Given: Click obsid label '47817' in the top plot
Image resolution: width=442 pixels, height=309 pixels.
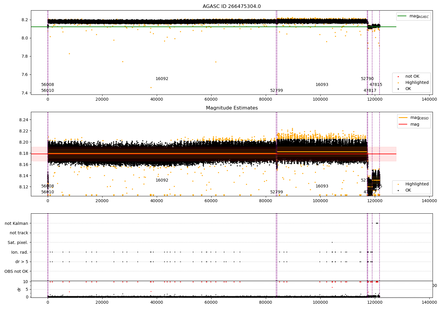Looking at the screenshot, I should point(370,91).
